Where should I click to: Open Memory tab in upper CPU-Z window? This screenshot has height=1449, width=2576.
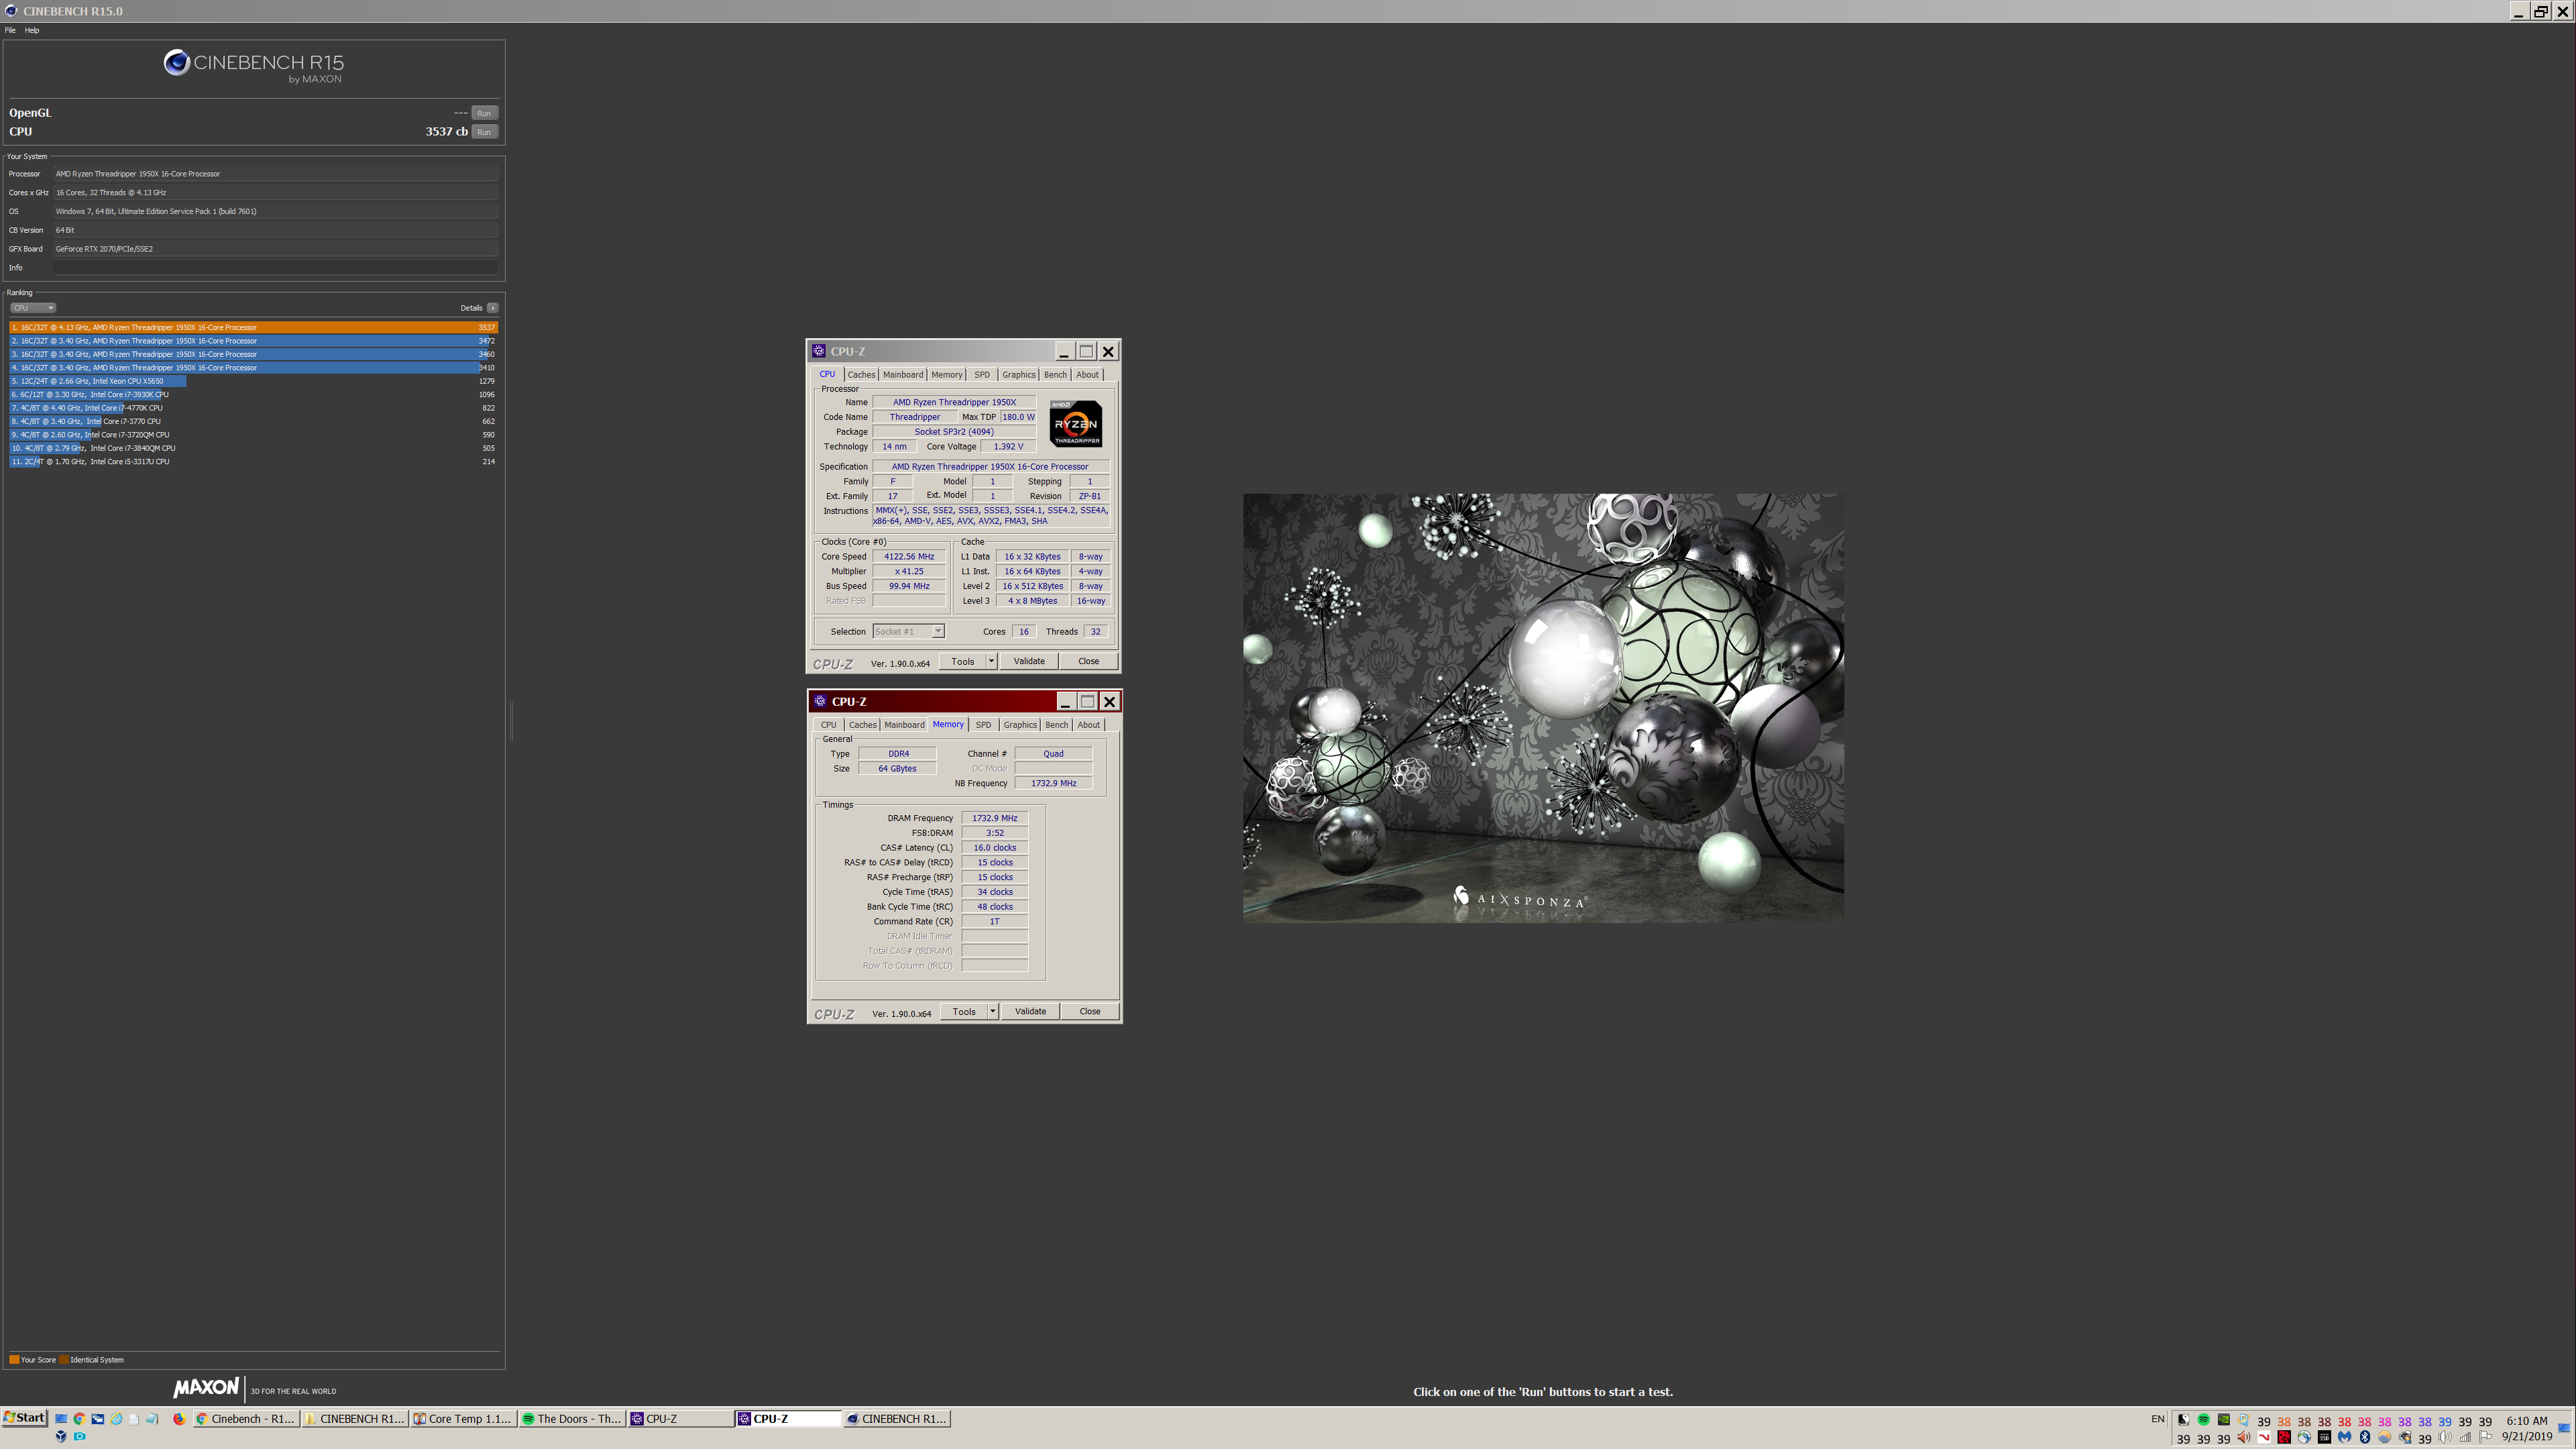(x=947, y=375)
